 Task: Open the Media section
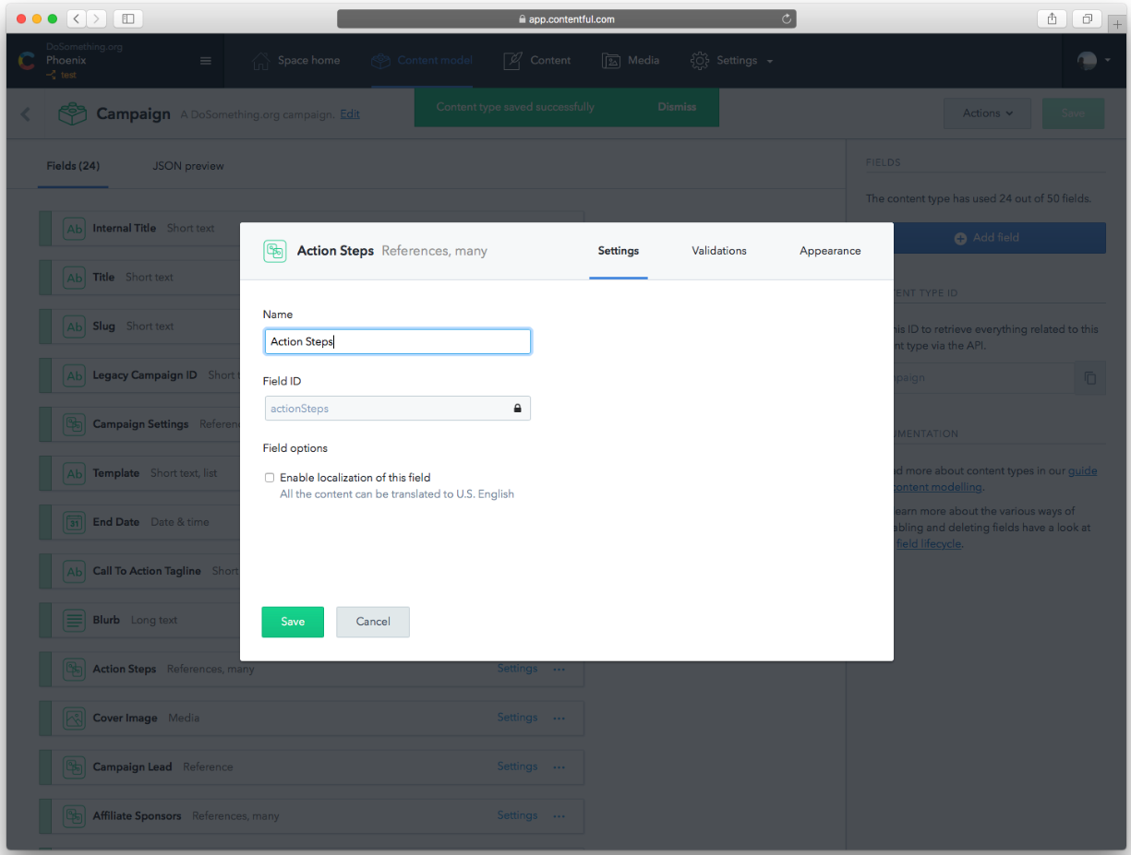click(631, 61)
